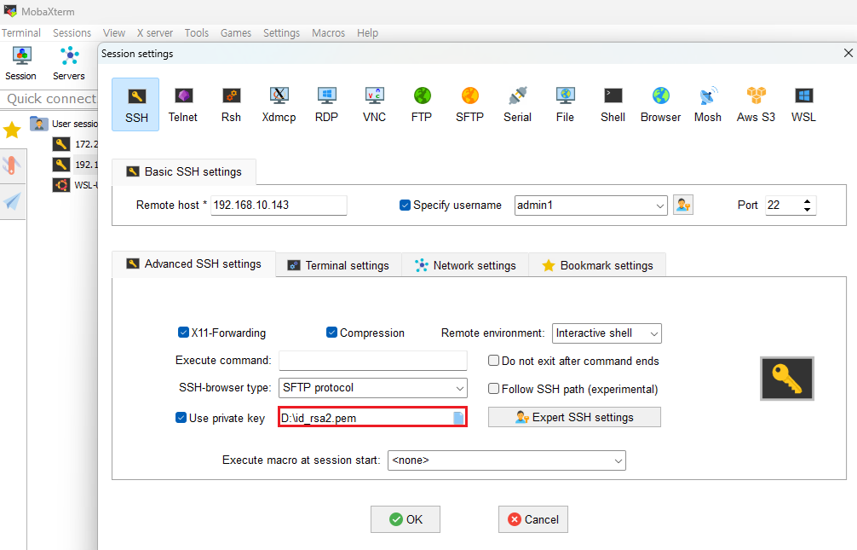Open the Games menu

tap(236, 33)
